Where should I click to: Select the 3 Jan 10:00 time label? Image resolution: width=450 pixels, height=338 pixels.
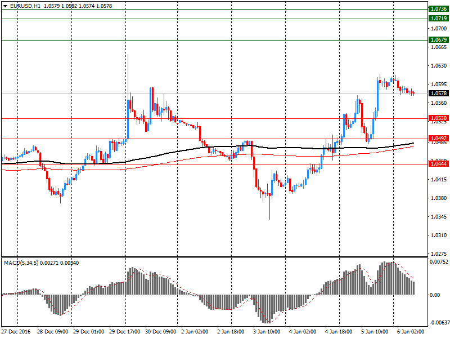(267, 332)
